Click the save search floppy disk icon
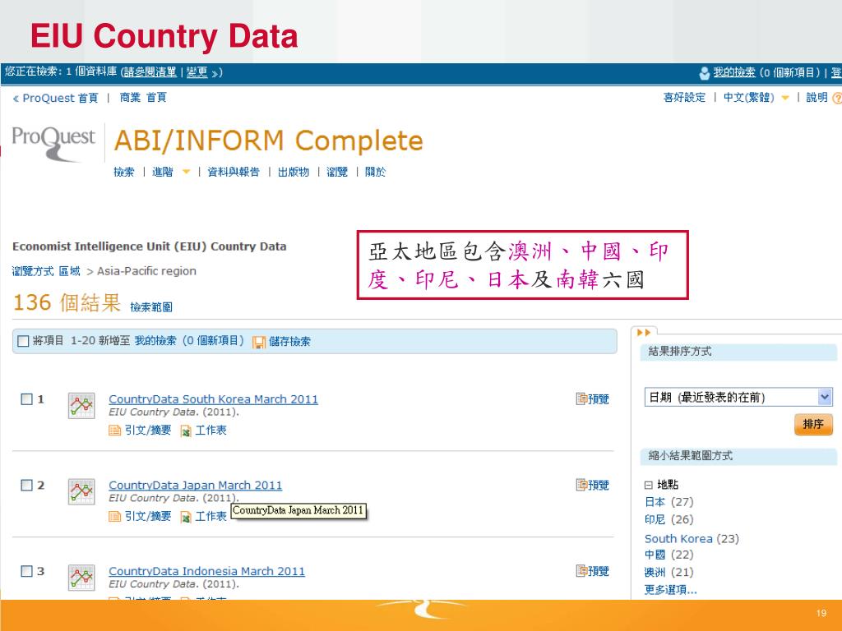The image size is (842, 631). pyautogui.click(x=259, y=342)
